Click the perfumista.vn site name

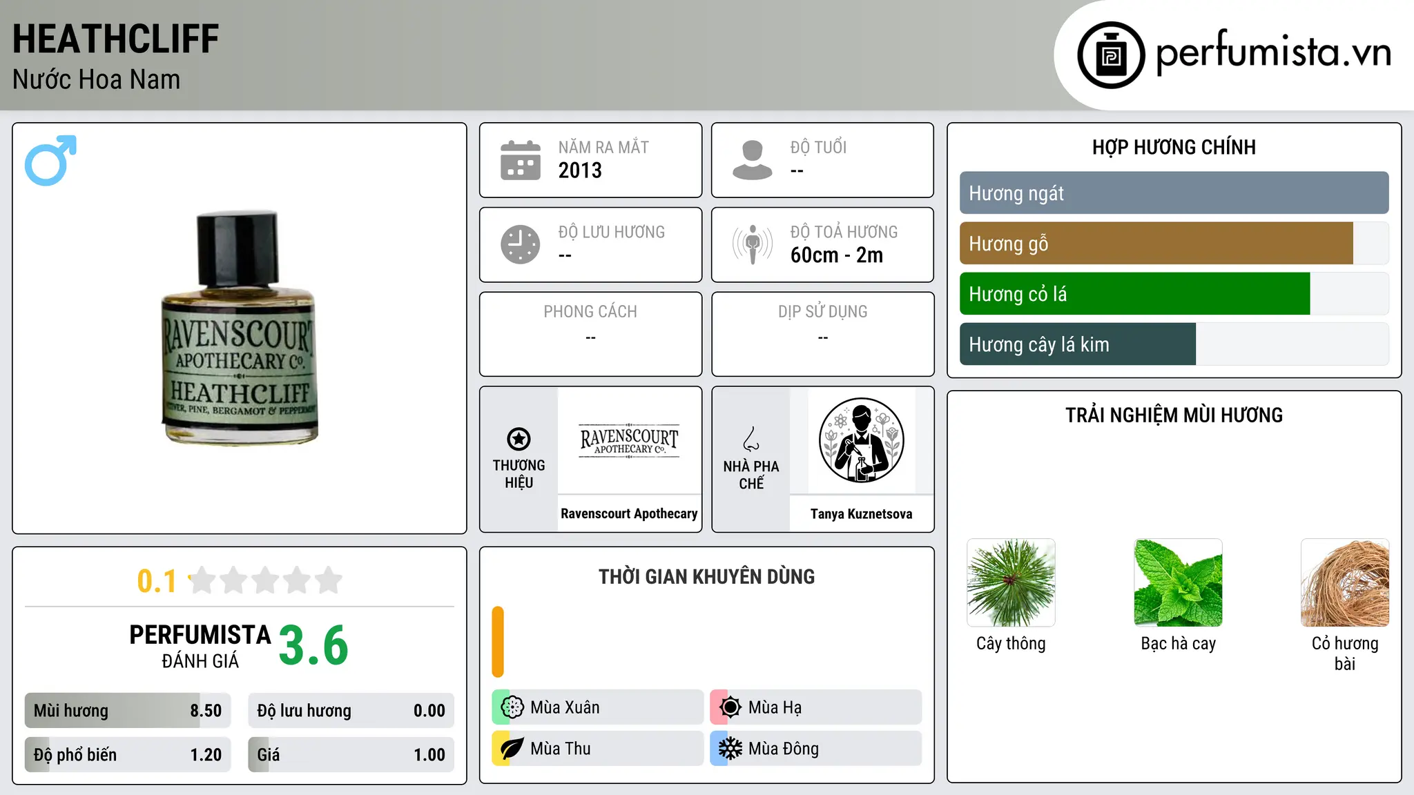pyautogui.click(x=1273, y=52)
